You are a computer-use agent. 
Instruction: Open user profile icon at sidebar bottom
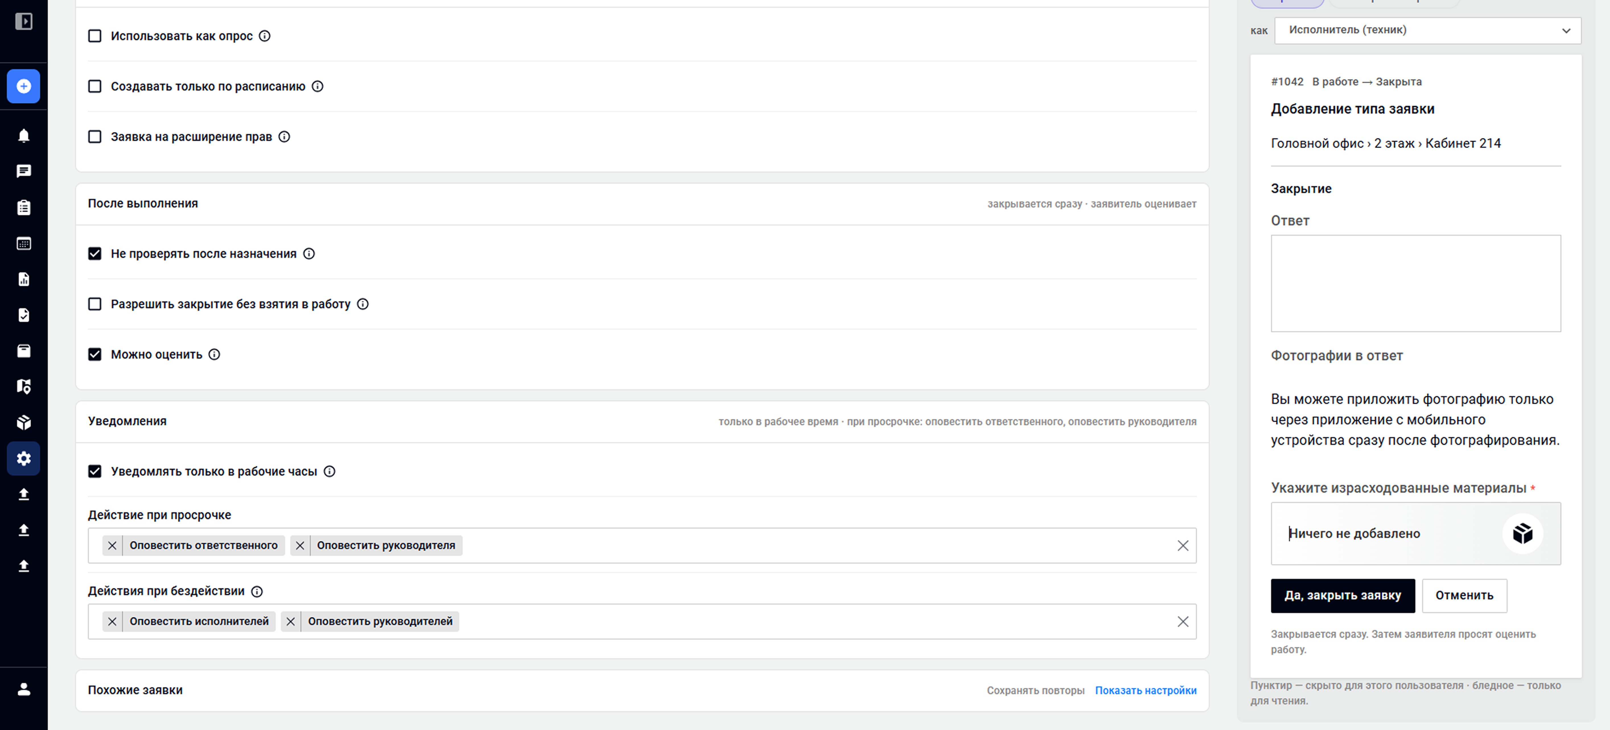[24, 689]
